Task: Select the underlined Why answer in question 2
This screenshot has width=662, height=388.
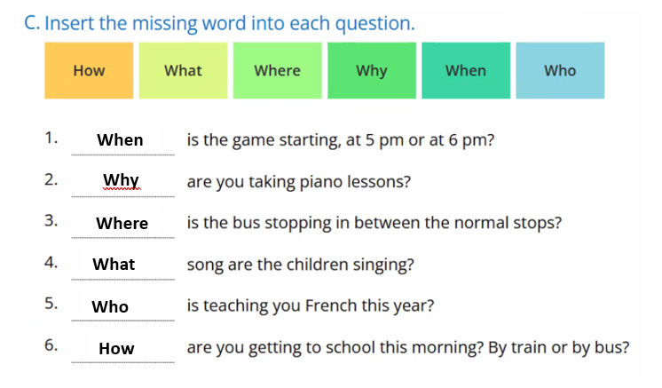Action: [x=122, y=181]
